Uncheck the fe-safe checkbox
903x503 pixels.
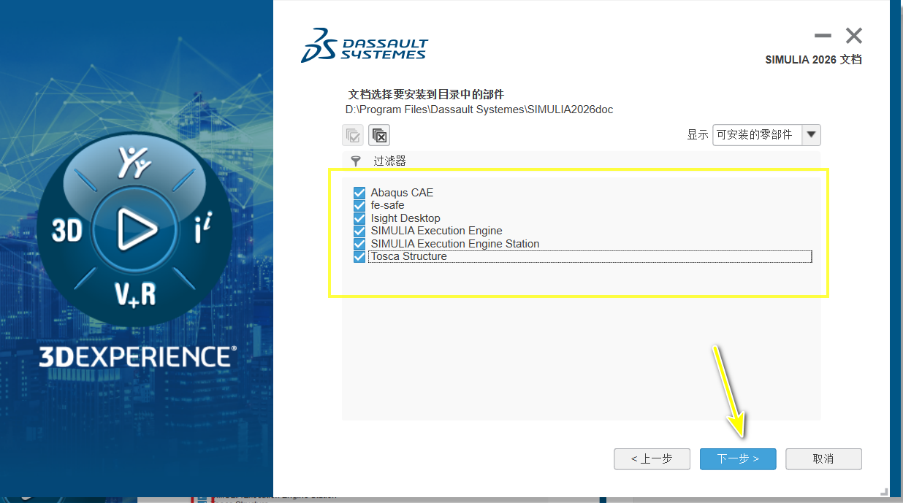click(x=359, y=206)
